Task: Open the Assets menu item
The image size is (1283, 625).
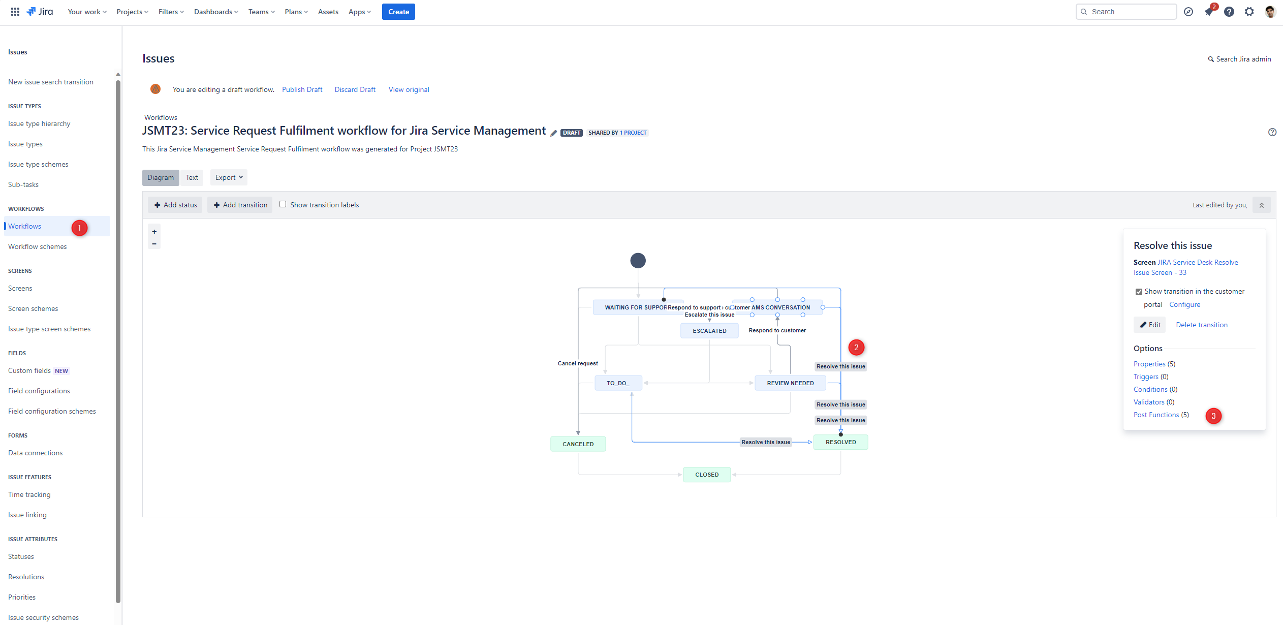Action: (x=328, y=12)
